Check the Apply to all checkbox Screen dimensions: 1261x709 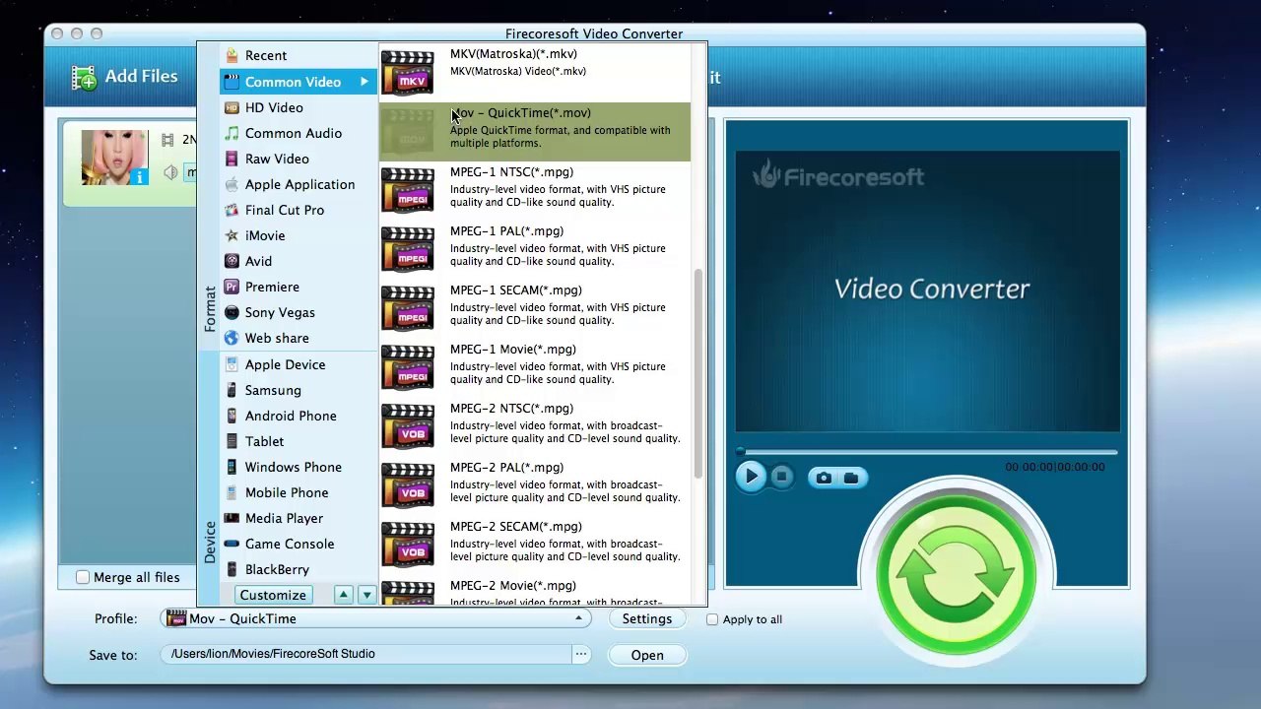pos(712,619)
